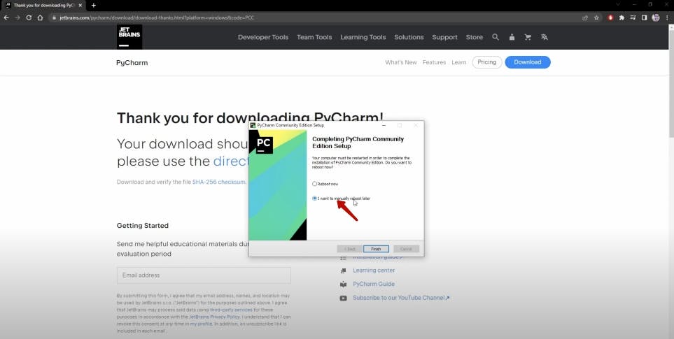Open the What's New link

click(x=400, y=63)
